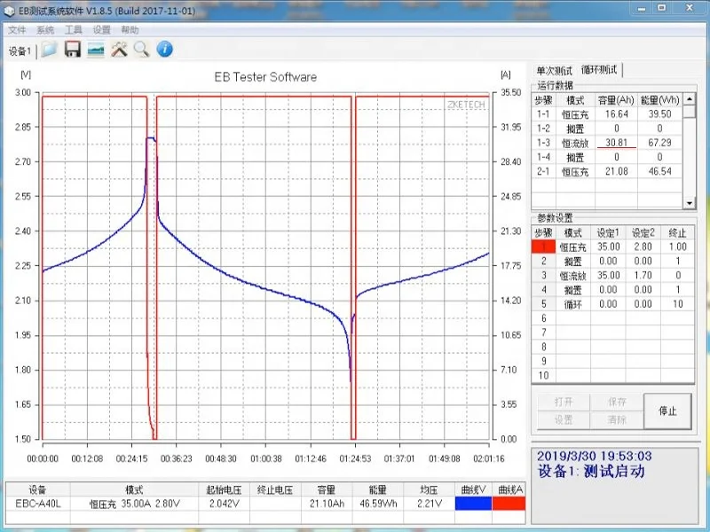Select parameter step 6 row number

click(x=543, y=318)
